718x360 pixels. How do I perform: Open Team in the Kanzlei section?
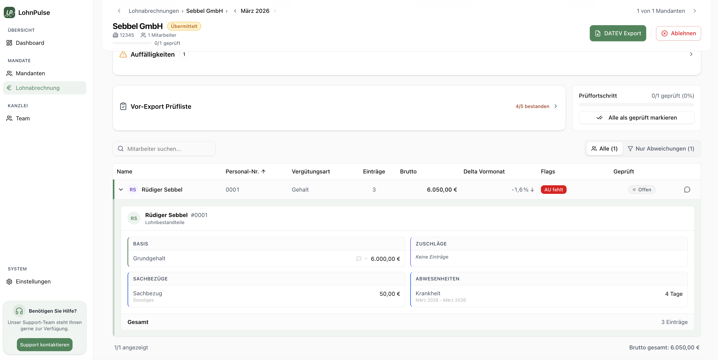tap(23, 118)
